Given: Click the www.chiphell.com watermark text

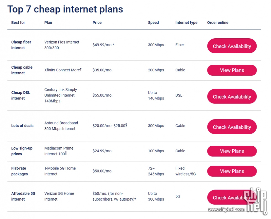Looking at the screenshot, I should point(226,209).
